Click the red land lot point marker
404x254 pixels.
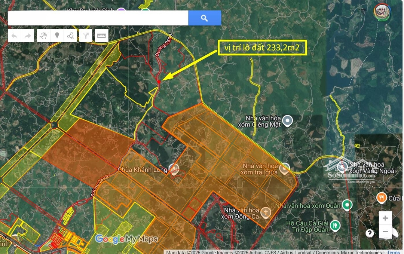point(159,82)
